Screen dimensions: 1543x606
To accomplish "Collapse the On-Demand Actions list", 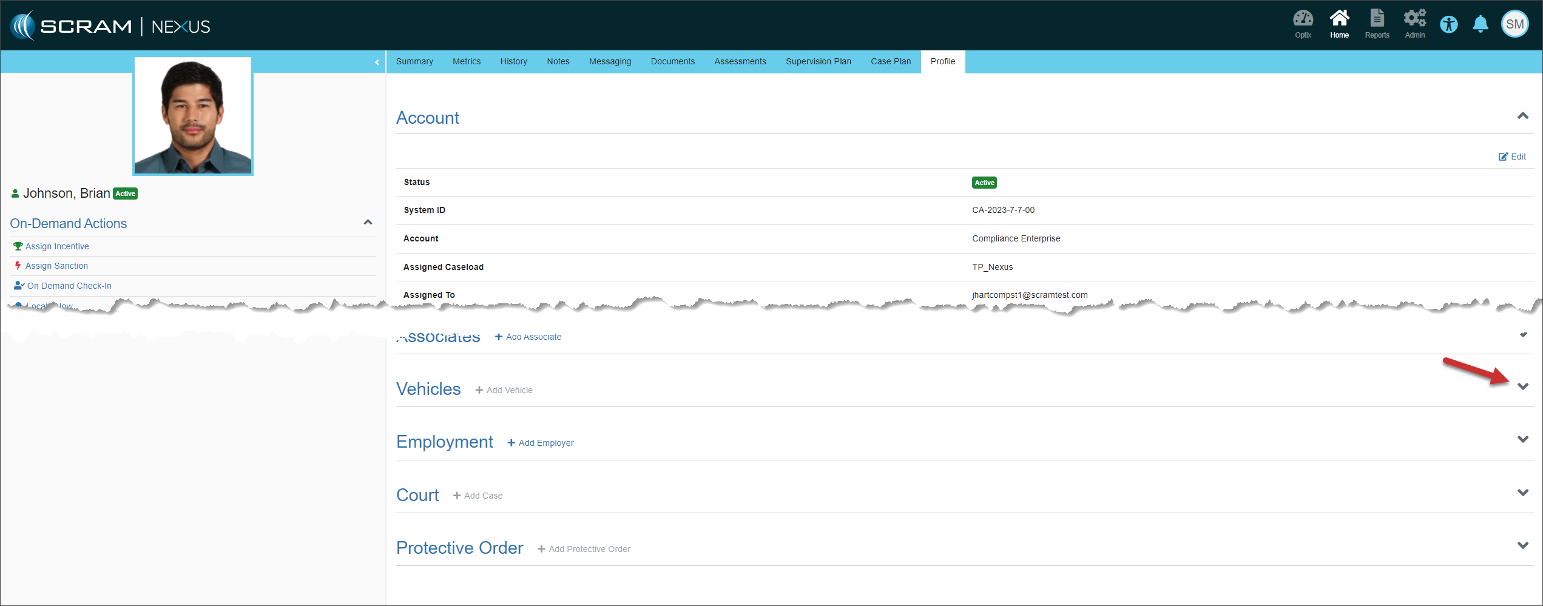I will 368,223.
